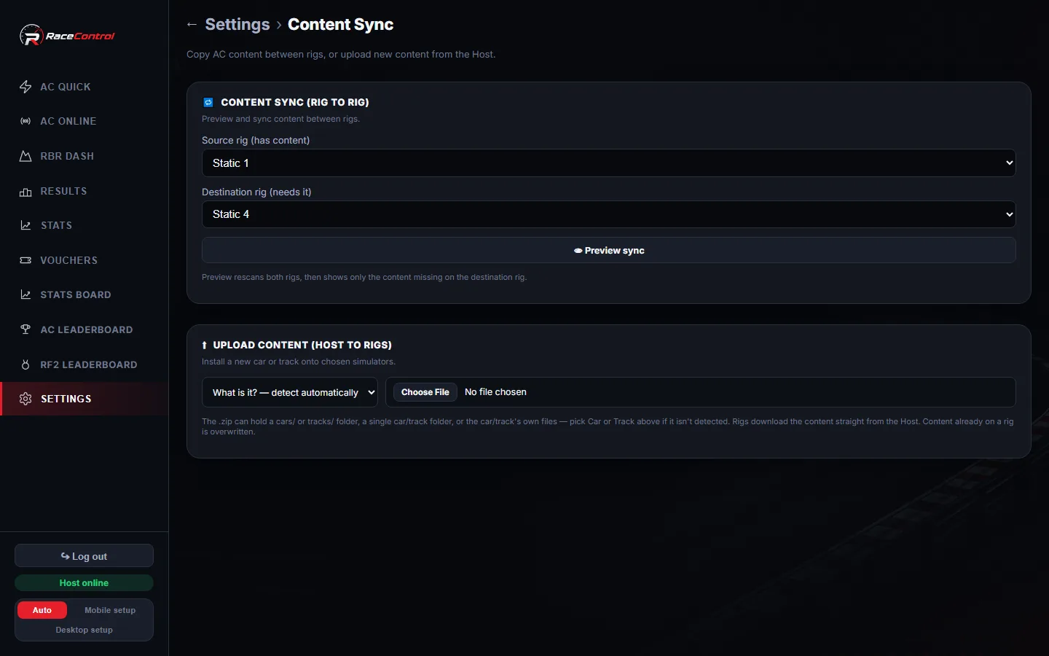Click the Stats chart icon
Viewport: 1049px width, 656px height.
coord(25,225)
